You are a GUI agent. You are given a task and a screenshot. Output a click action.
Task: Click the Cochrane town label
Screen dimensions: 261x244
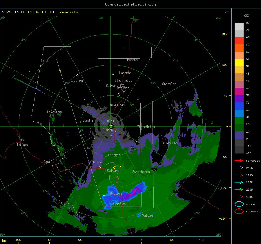point(95,162)
